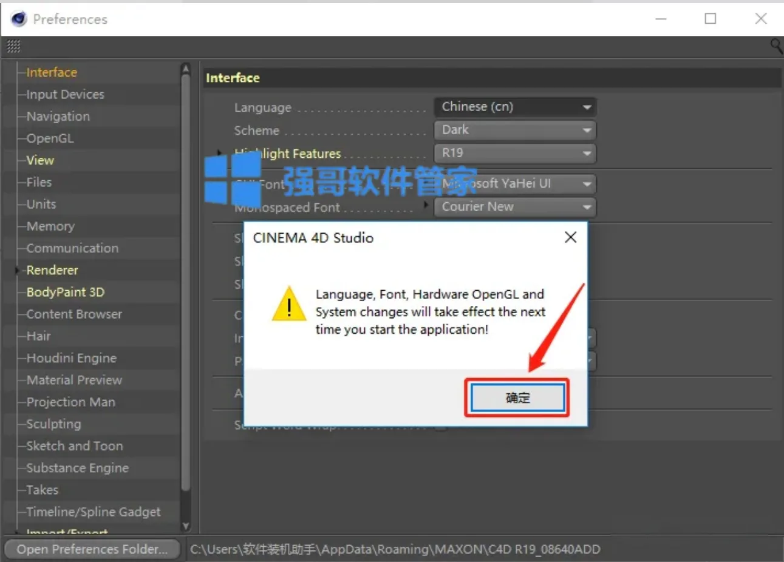Select the Renderer label in the tree
Image resolution: width=784 pixels, height=562 pixels.
(52, 270)
